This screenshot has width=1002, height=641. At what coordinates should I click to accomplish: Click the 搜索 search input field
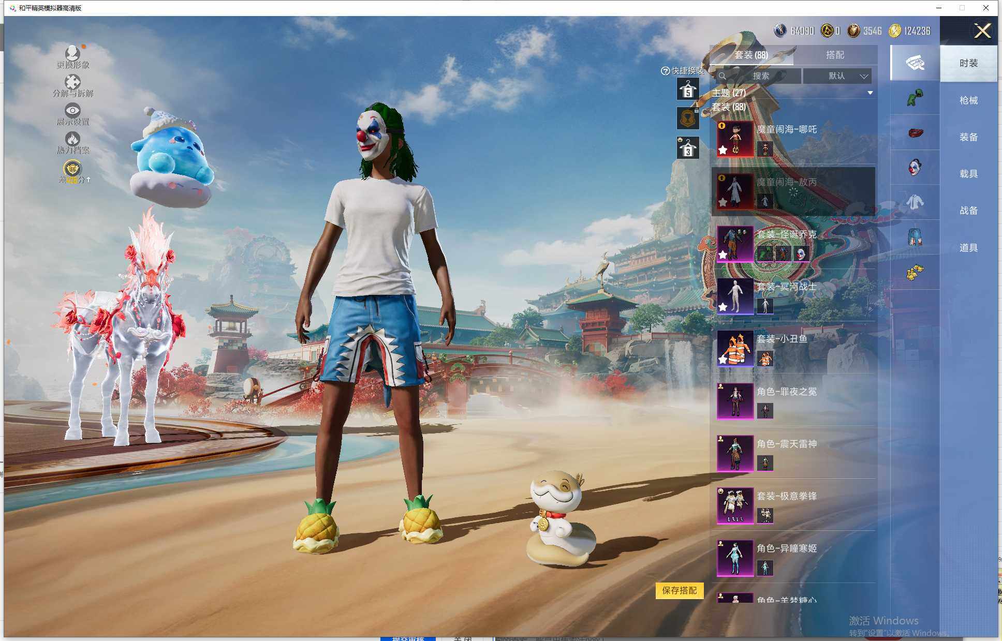tap(761, 76)
